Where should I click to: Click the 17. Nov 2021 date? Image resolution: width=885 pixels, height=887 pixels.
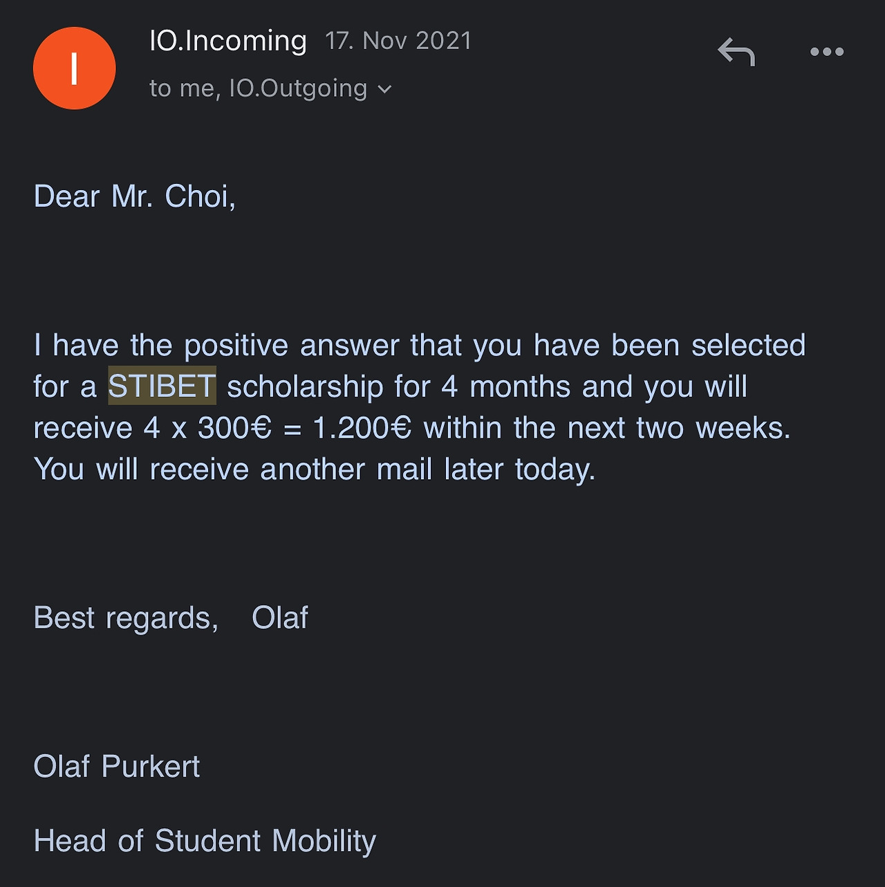(x=398, y=41)
